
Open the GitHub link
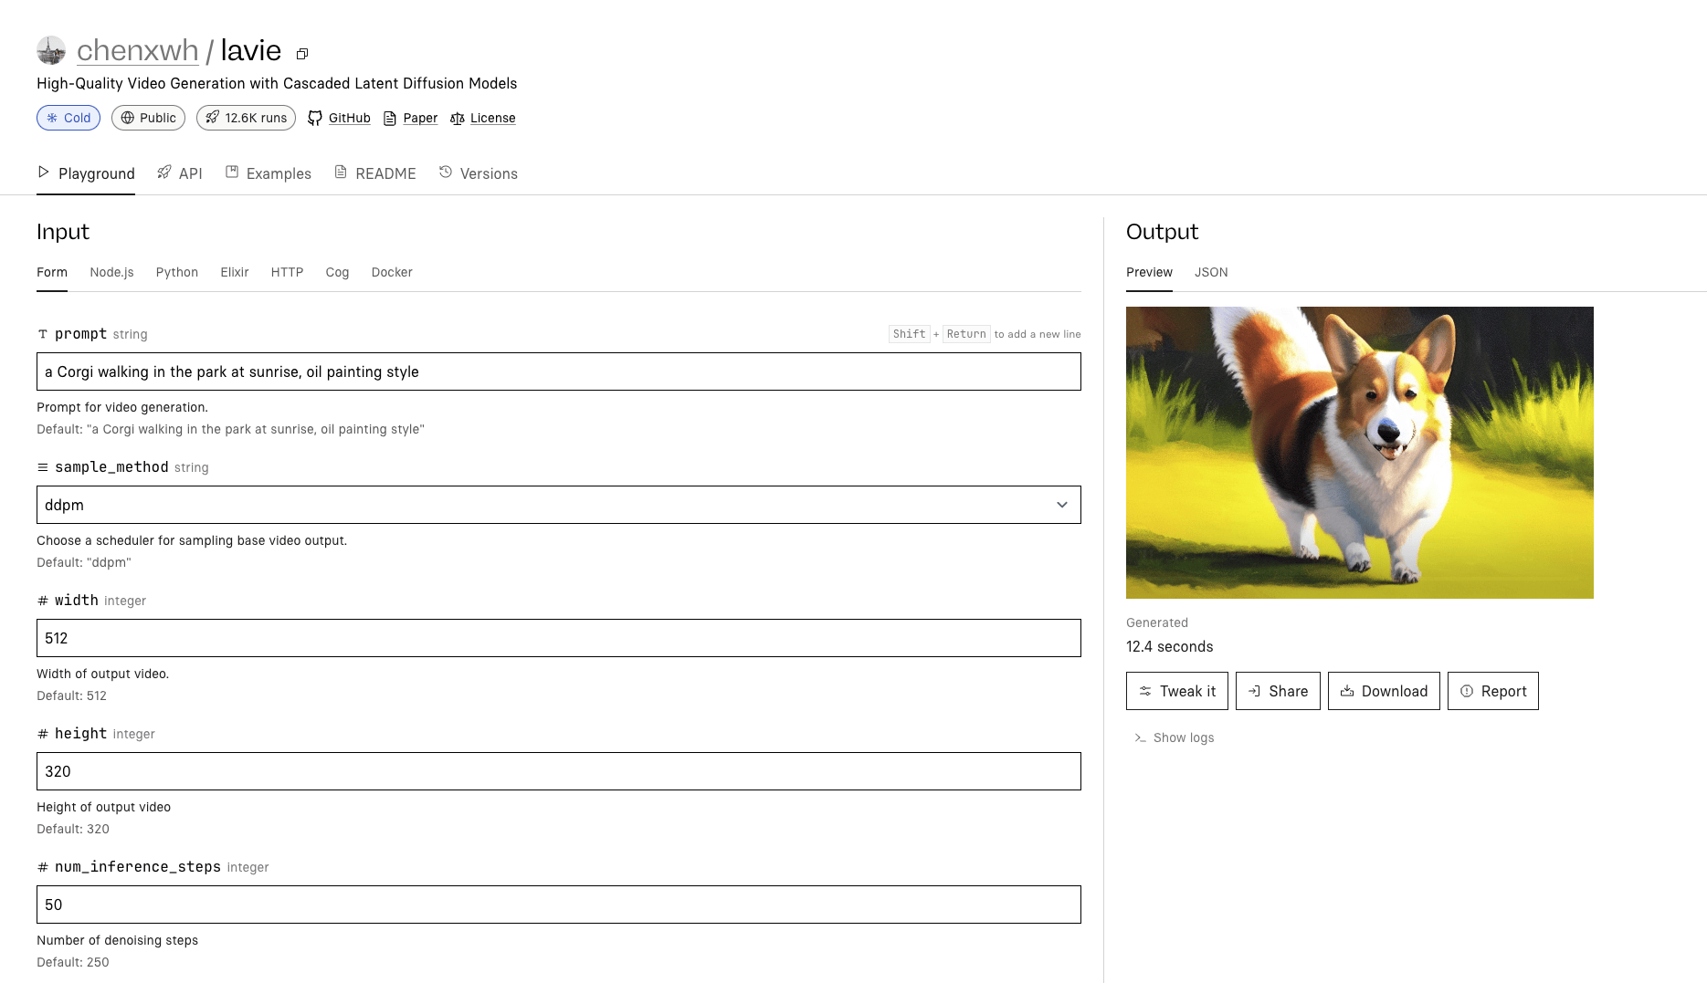tap(349, 118)
